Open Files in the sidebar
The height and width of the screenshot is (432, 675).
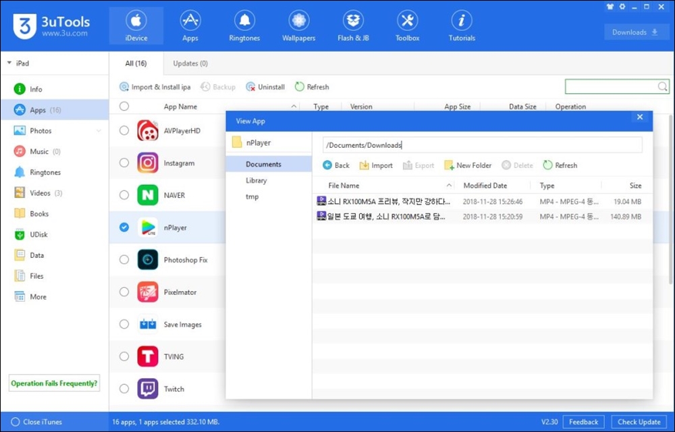tap(54, 276)
